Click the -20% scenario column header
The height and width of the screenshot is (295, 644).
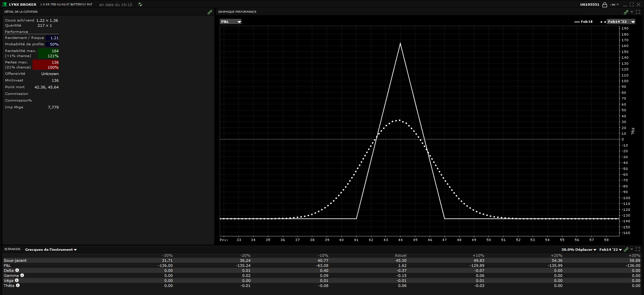245,255
